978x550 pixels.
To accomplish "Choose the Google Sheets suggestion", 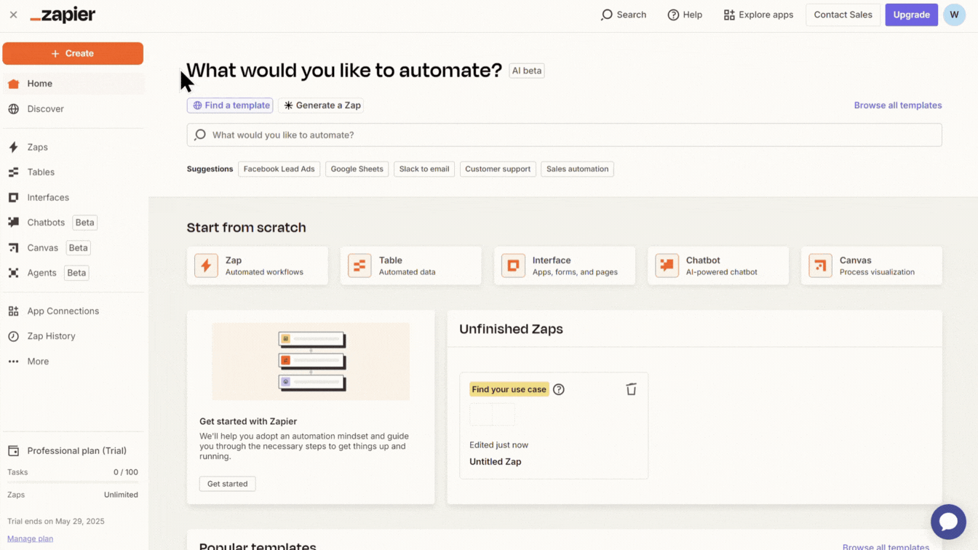I will 357,169.
